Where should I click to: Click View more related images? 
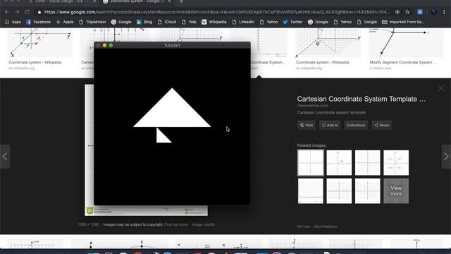click(x=396, y=191)
